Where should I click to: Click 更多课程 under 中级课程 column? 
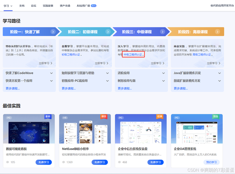[125, 88]
